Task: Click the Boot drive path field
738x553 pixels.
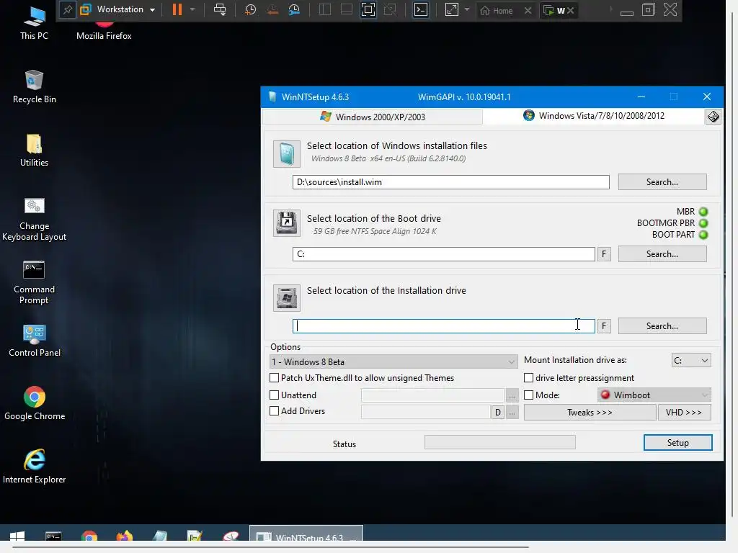Action: pos(443,254)
